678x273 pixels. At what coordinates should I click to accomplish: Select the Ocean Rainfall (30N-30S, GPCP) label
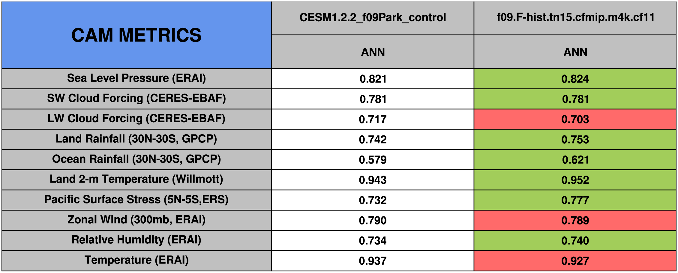(x=136, y=159)
